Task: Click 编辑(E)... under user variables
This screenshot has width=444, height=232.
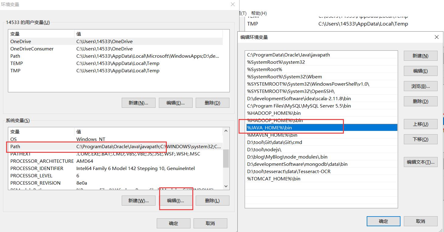Action: tap(176, 103)
